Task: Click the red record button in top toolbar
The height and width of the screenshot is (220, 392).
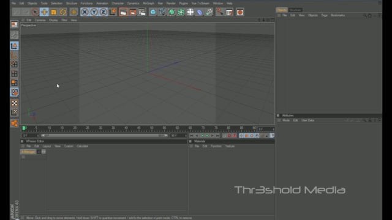Action: (x=240, y=12)
